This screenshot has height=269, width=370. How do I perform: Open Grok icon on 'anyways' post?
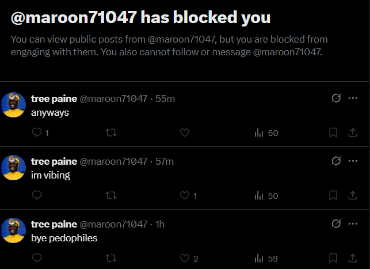tap(336, 98)
